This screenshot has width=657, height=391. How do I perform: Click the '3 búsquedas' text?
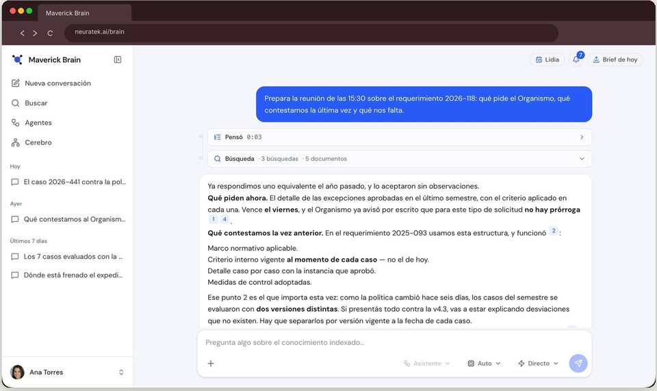coord(279,159)
